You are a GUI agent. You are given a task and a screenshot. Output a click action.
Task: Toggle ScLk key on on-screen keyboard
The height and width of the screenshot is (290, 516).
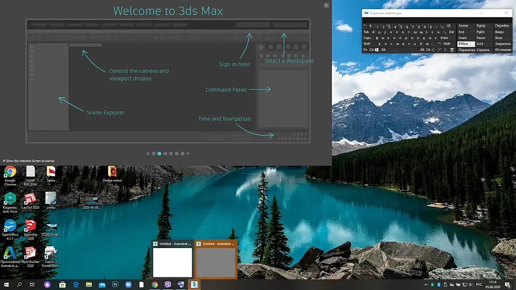(483, 44)
